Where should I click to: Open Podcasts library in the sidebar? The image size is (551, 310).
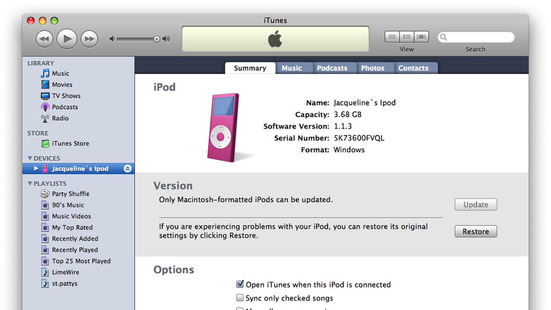(x=65, y=107)
